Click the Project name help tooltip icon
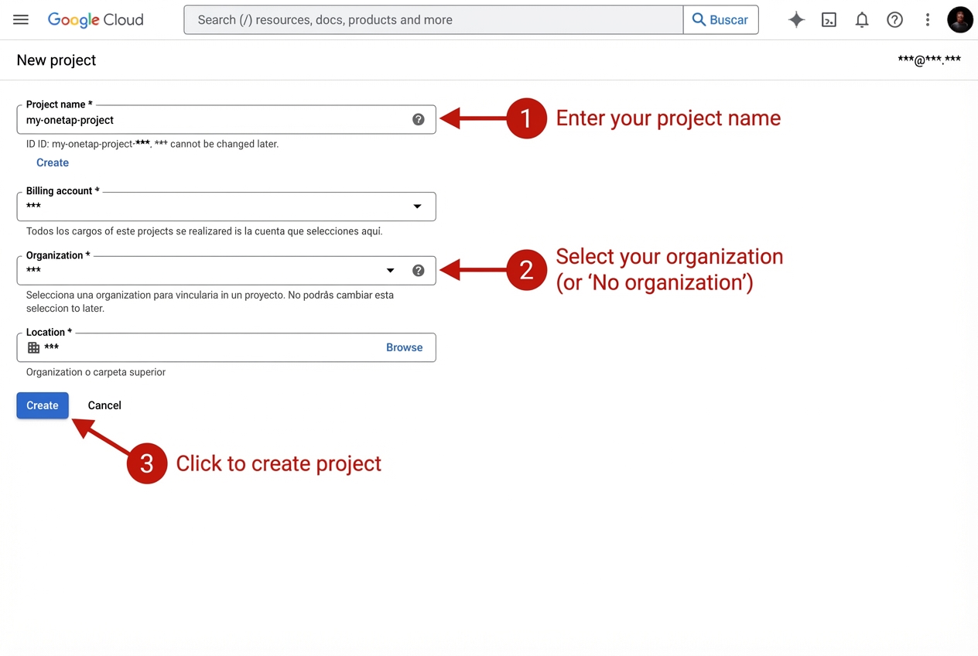Image resolution: width=978 pixels, height=656 pixels. (418, 119)
